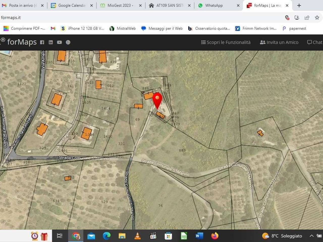Launch VLC media player from taskbar
323x242 pixels.
click(x=138, y=236)
